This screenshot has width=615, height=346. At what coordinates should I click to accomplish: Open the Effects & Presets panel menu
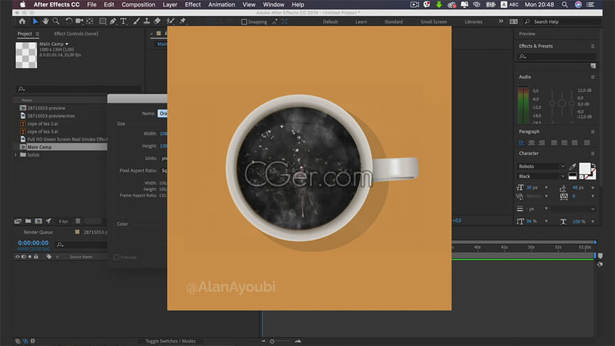(x=593, y=46)
